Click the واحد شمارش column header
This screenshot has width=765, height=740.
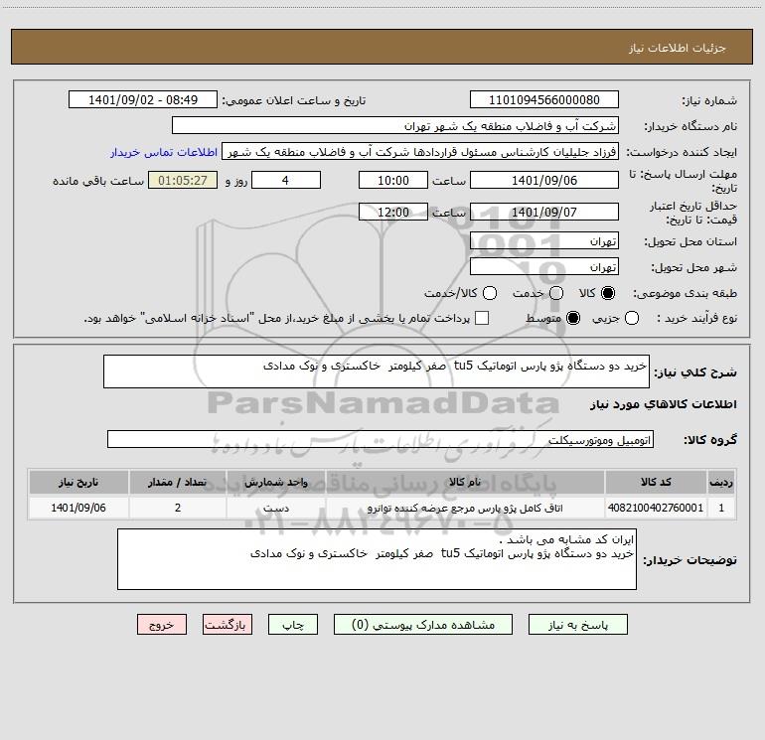[276, 482]
